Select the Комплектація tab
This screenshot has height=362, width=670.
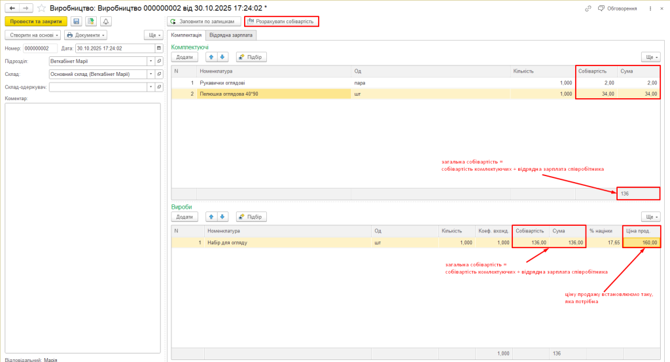tap(186, 35)
